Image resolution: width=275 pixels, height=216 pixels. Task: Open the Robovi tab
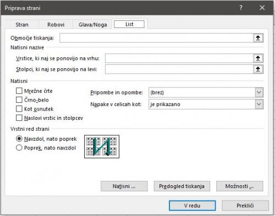click(56, 25)
